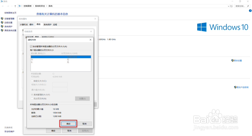
Task: Click 取消 in 性能选项 dialog
Action: pos(69,131)
